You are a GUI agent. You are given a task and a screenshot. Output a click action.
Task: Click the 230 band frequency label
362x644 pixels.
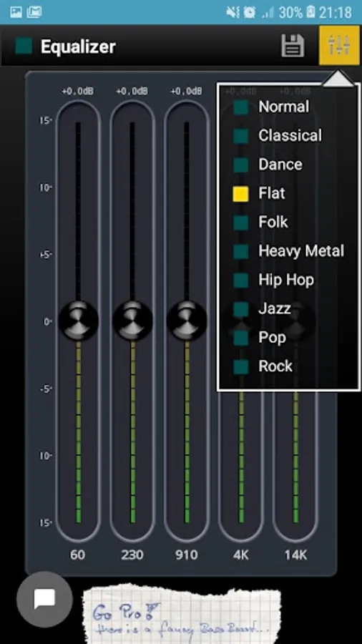click(x=132, y=555)
